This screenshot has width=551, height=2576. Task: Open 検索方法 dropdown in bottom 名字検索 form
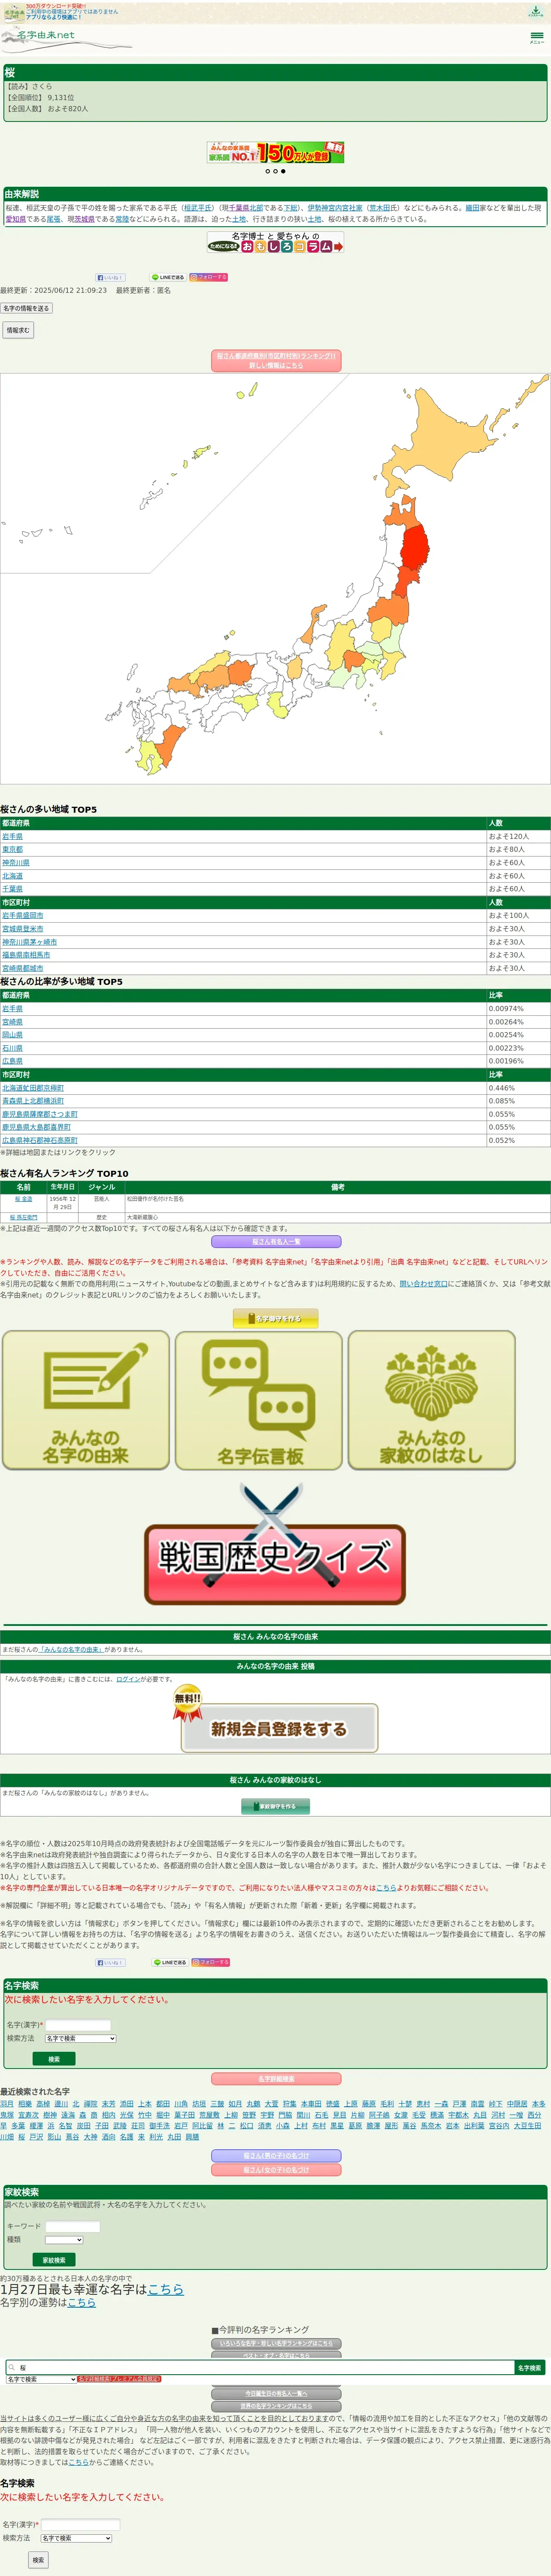[x=76, y=2538]
